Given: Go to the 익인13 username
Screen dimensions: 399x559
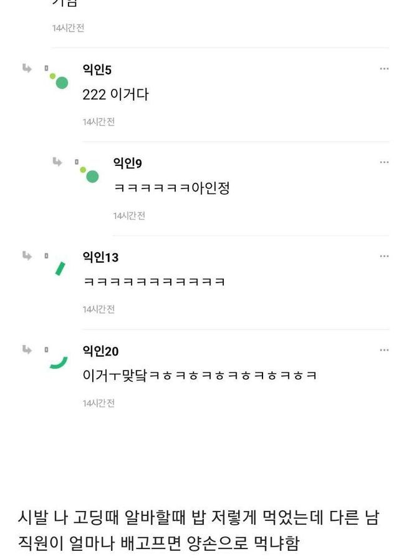Looking at the screenshot, I should (x=100, y=257).
